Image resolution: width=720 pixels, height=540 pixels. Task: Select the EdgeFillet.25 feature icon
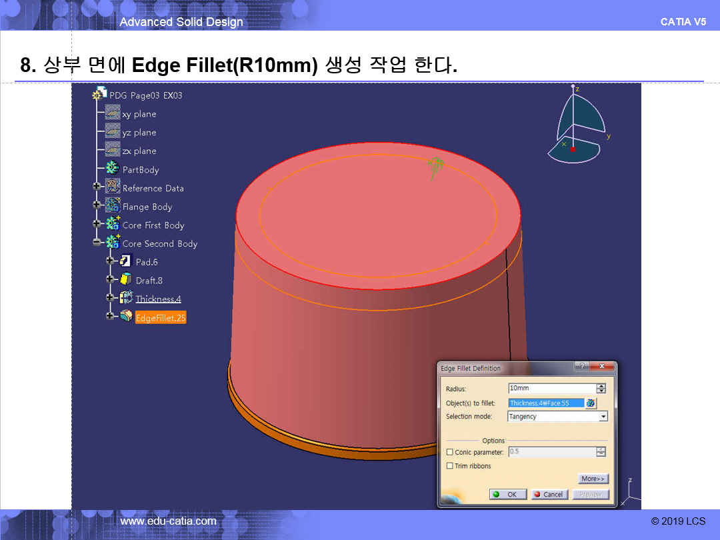126,317
